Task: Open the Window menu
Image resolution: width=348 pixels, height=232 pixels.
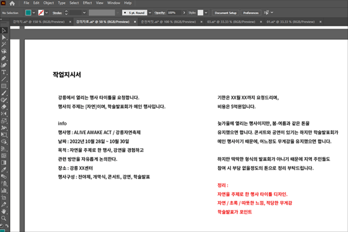Action: pos(114,3)
